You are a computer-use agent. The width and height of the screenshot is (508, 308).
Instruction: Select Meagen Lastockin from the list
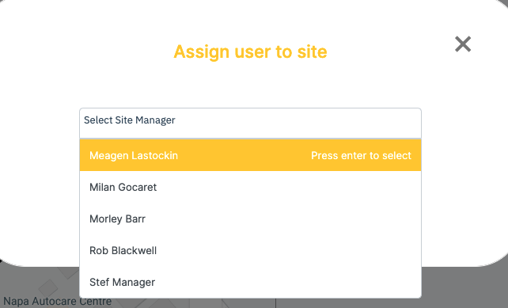pyautogui.click(x=250, y=155)
